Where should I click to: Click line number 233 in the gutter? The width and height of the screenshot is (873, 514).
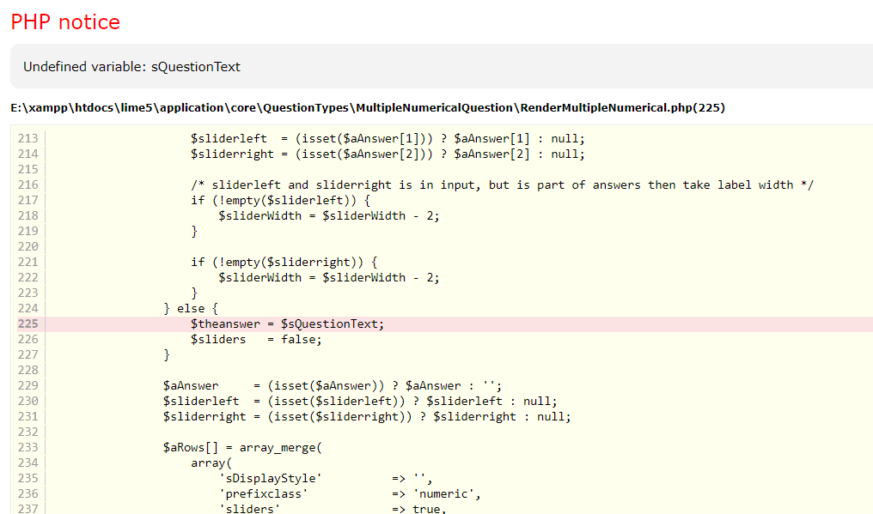coord(27,447)
